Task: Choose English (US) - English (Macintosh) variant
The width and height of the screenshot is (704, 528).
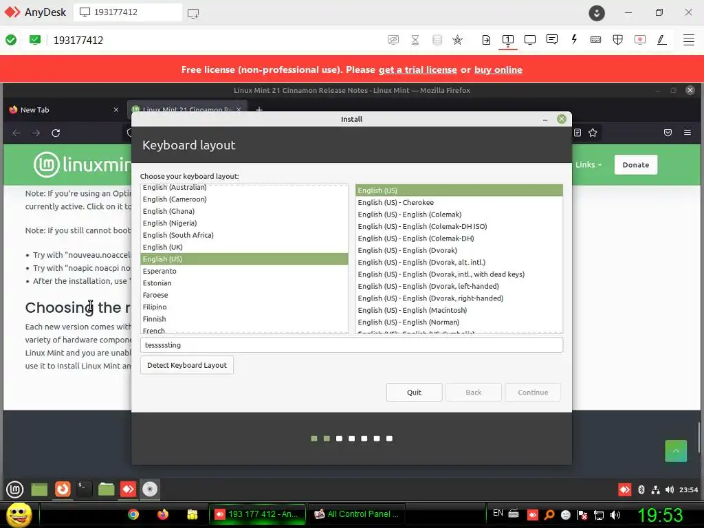Action: pos(459,310)
